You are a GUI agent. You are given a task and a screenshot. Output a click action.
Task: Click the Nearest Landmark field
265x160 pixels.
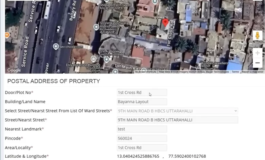pos(142,129)
